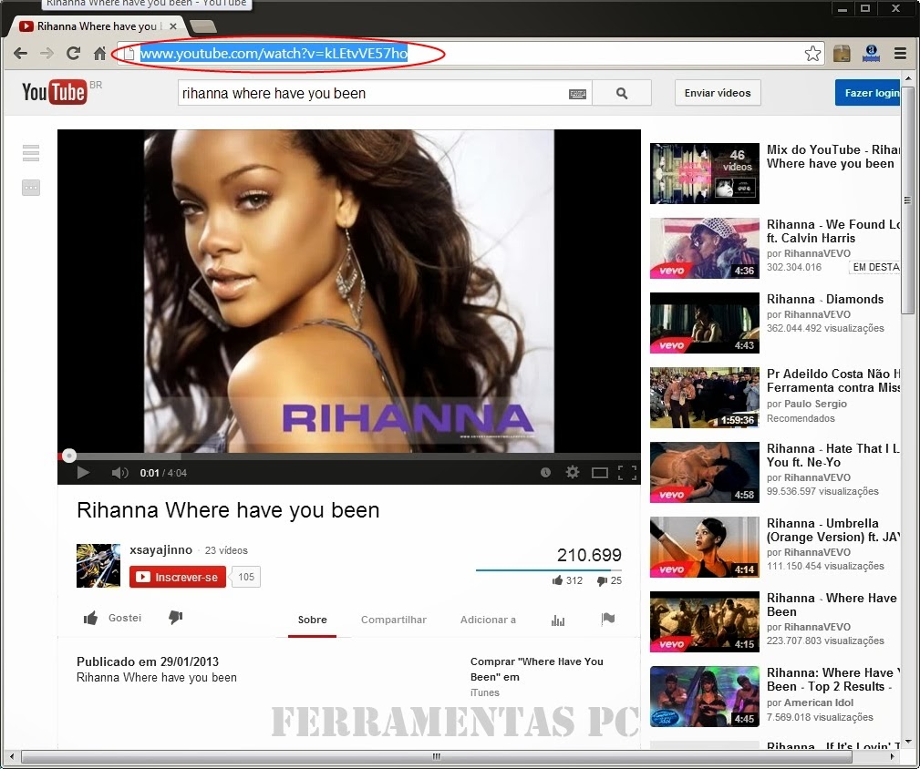The image size is (920, 769).
Task: Open the Mix do YouTube thumbnail
Action: [x=705, y=173]
